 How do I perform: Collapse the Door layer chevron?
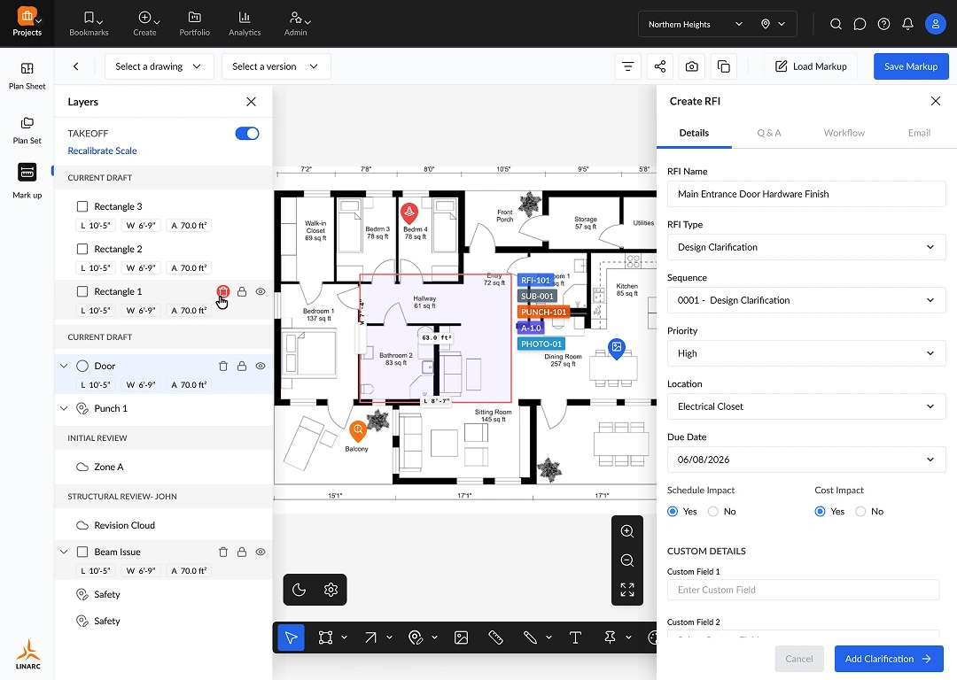click(64, 366)
